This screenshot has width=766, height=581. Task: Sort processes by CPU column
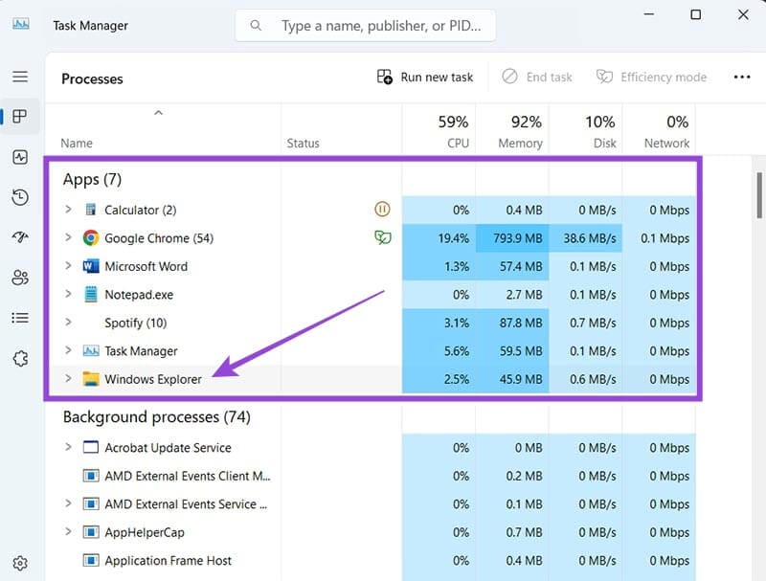[439, 130]
